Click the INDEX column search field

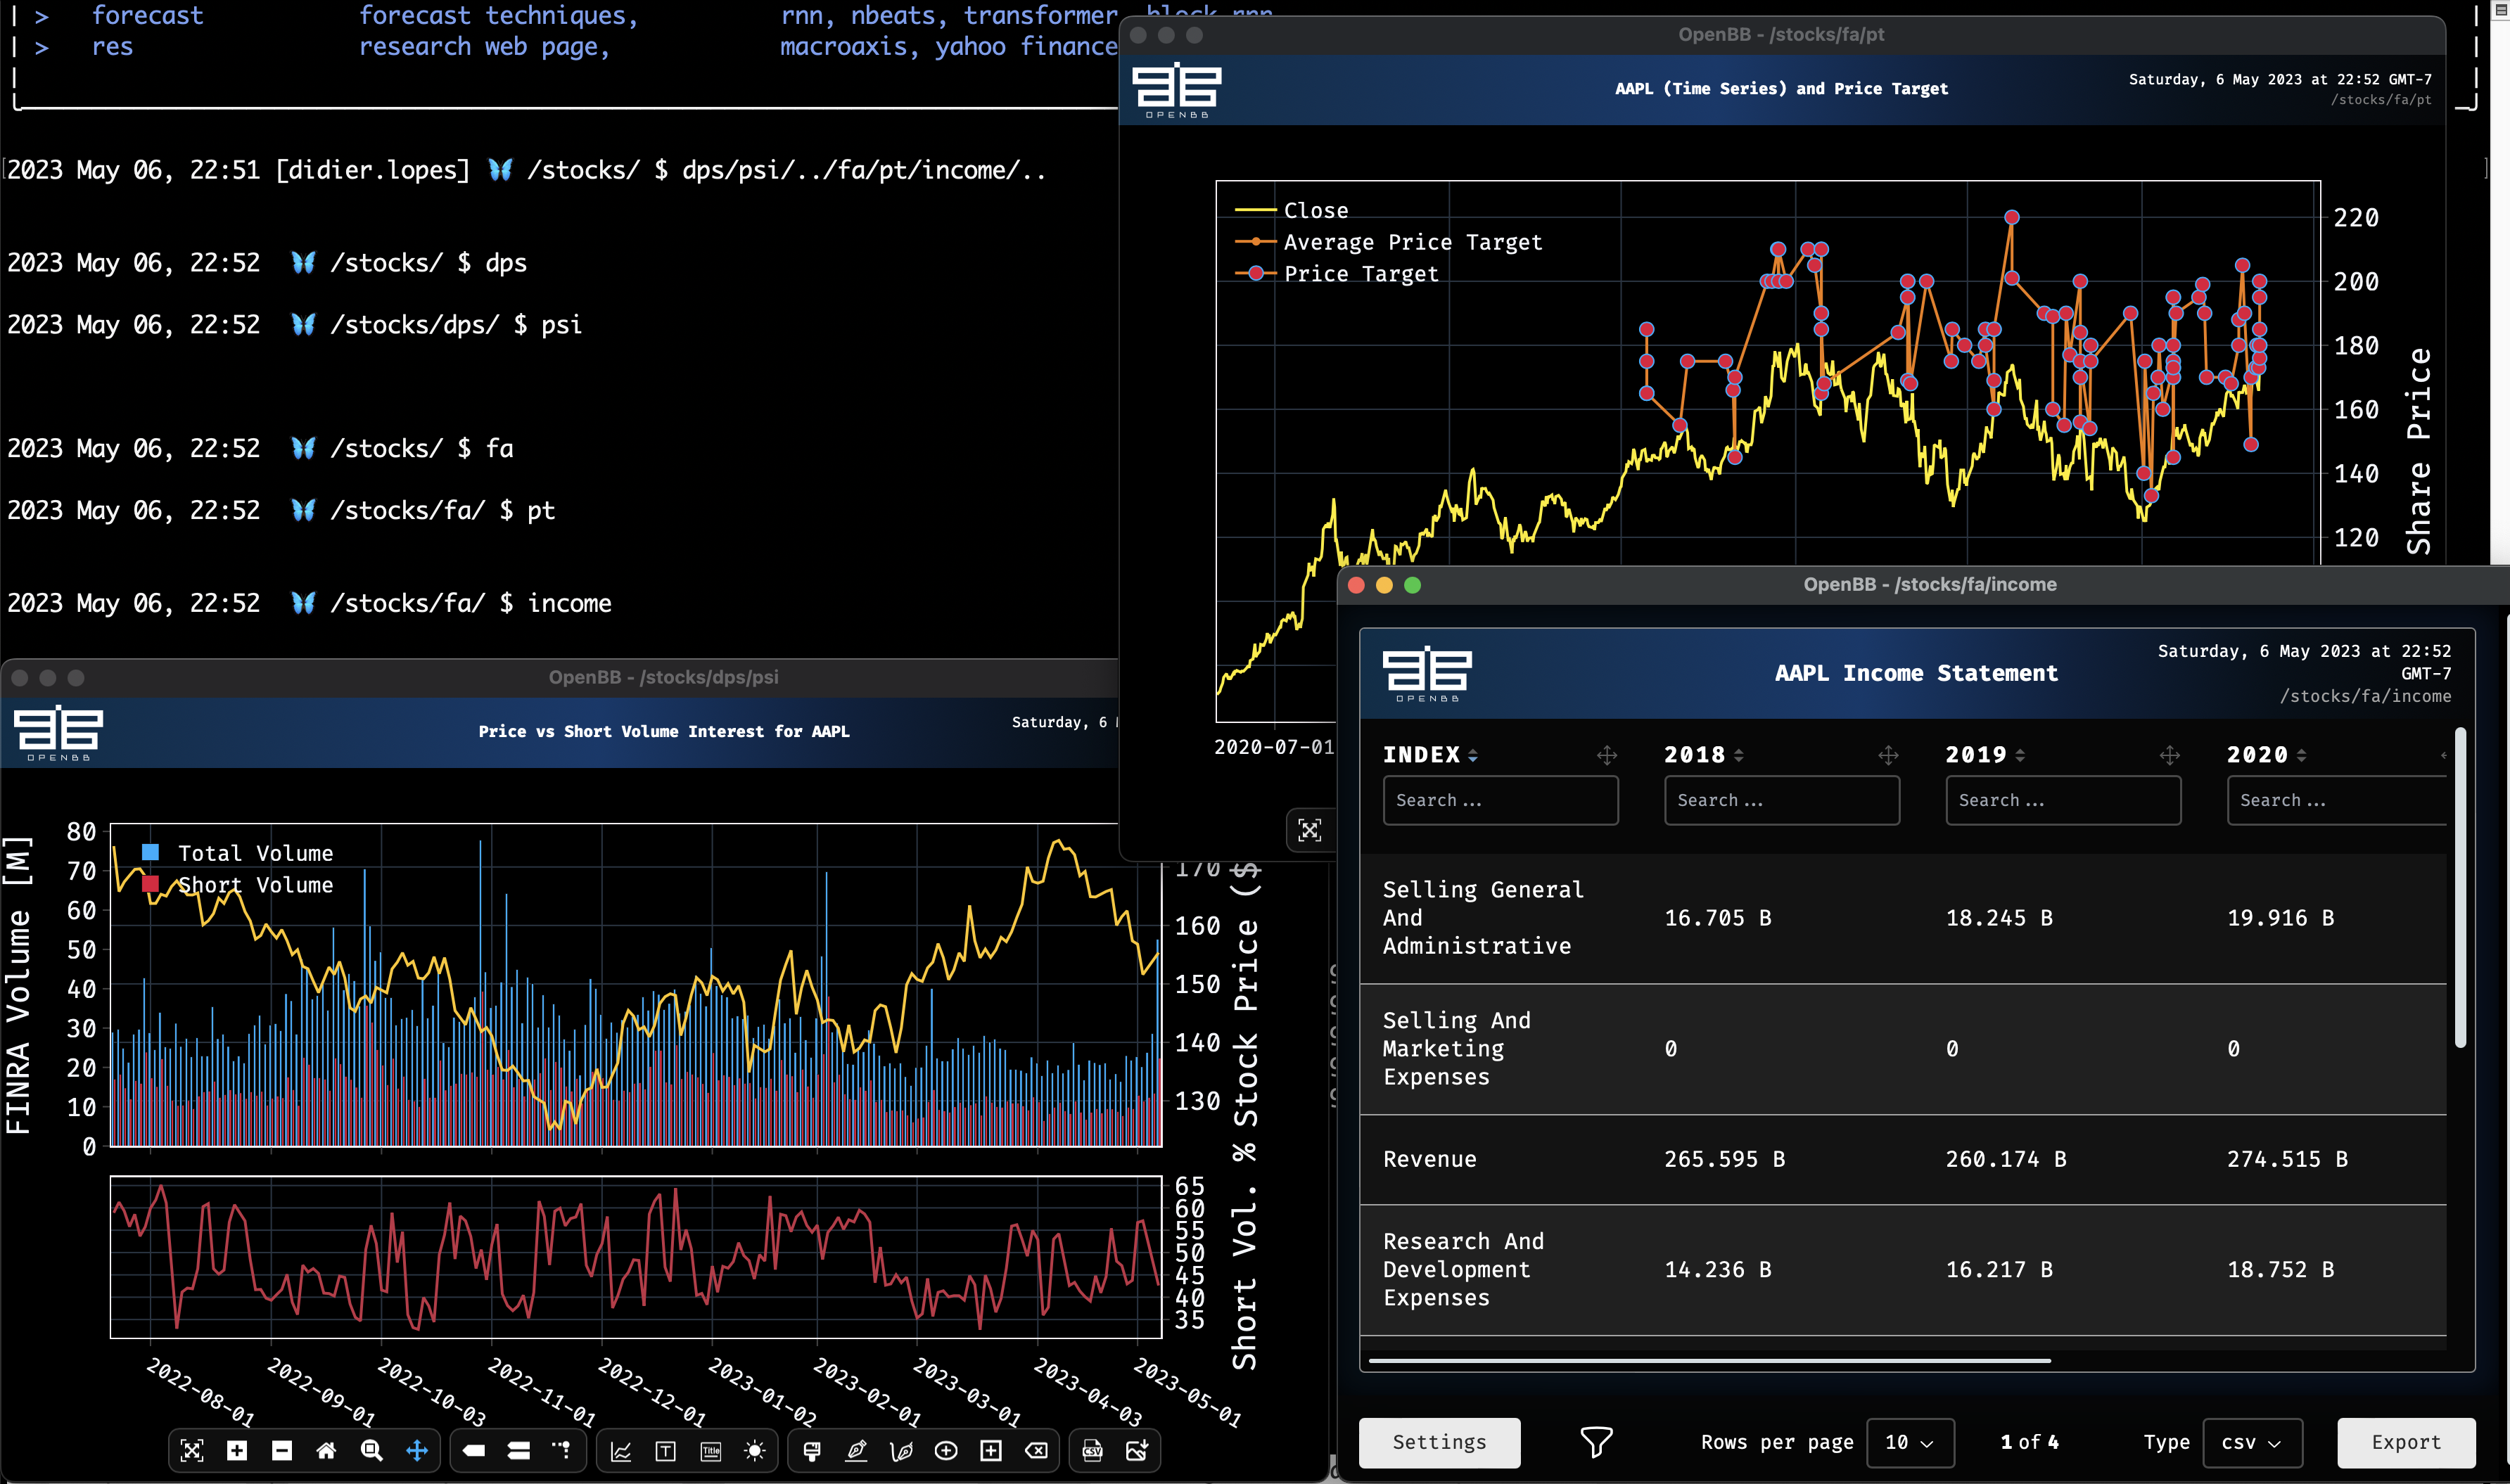pos(1500,800)
